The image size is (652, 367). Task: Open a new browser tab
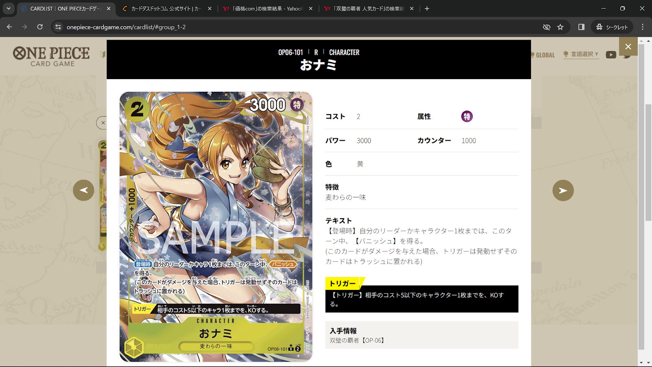point(427,9)
